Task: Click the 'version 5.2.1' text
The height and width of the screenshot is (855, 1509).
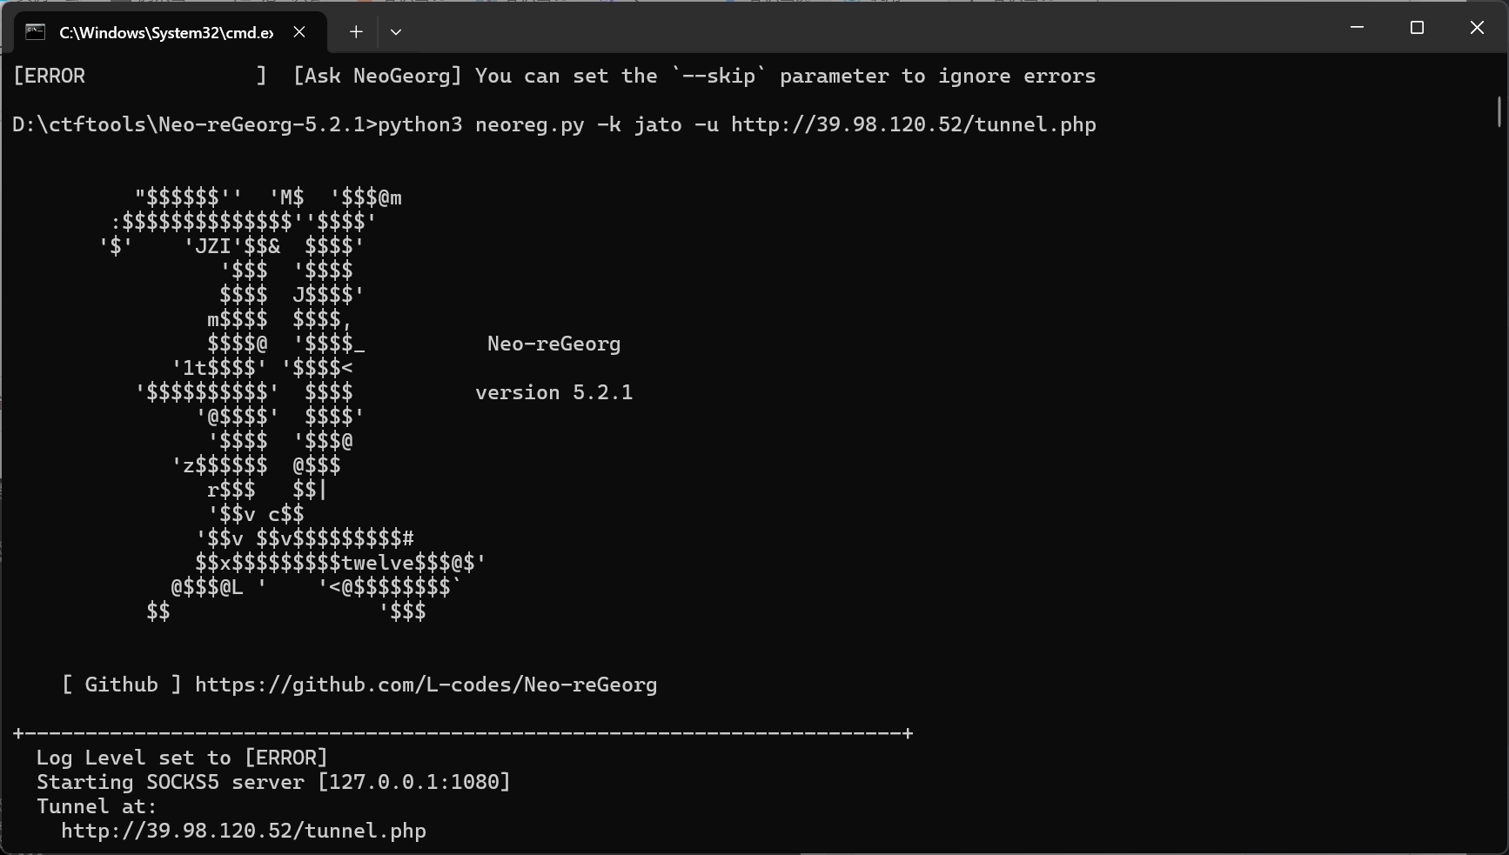Action: [x=553, y=392]
